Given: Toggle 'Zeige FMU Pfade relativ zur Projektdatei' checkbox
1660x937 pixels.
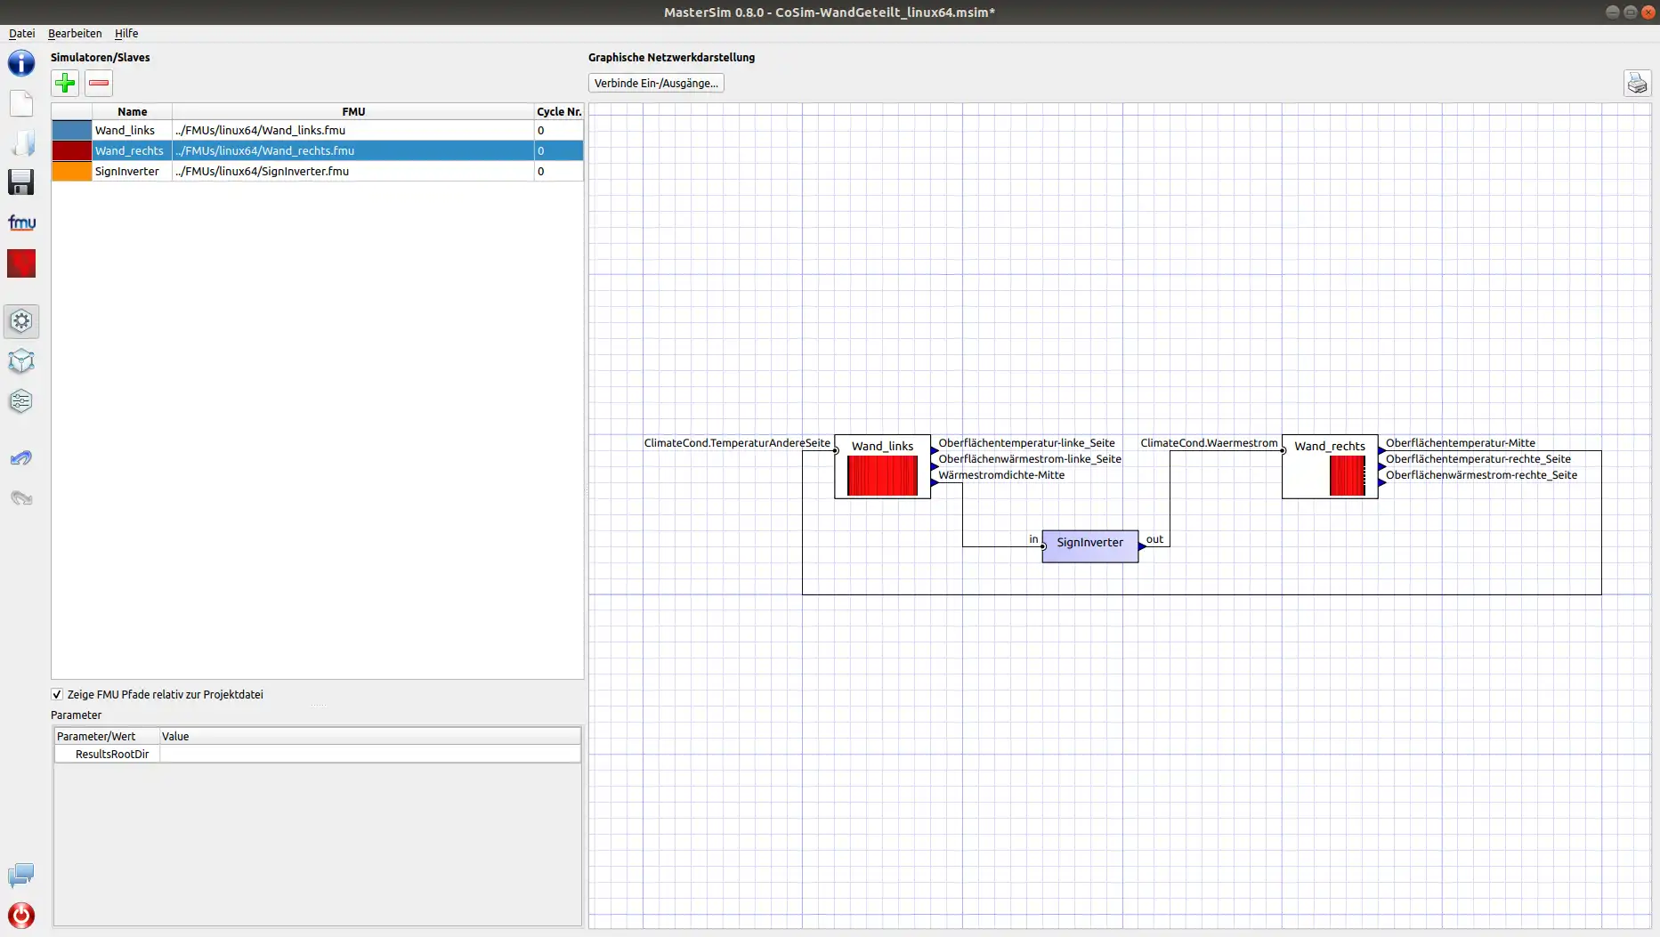Looking at the screenshot, I should coord(57,695).
